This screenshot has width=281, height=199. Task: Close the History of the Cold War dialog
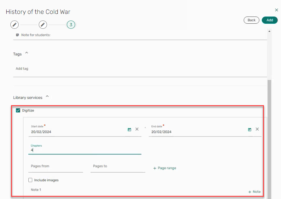[x=276, y=10]
